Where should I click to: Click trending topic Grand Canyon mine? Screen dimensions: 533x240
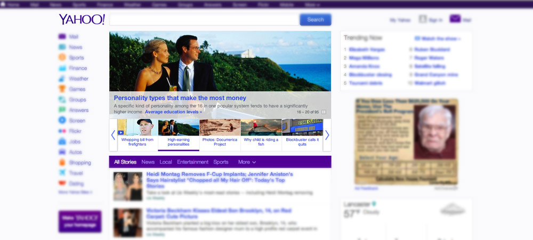(x=436, y=75)
